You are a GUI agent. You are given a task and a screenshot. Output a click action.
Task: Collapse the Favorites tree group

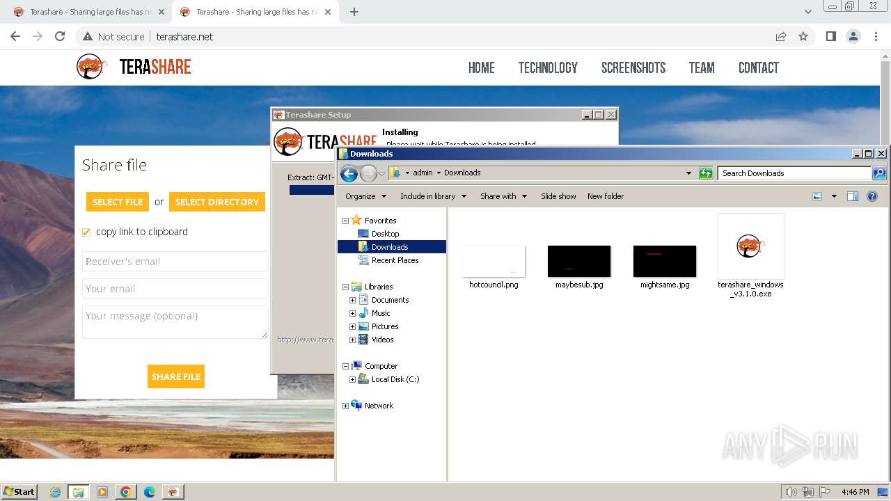point(345,221)
